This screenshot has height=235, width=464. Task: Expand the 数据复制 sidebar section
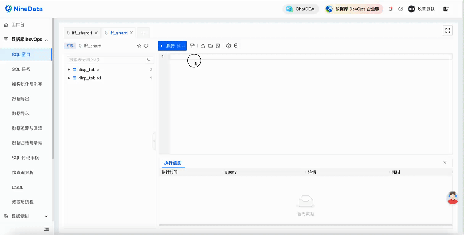46,217
